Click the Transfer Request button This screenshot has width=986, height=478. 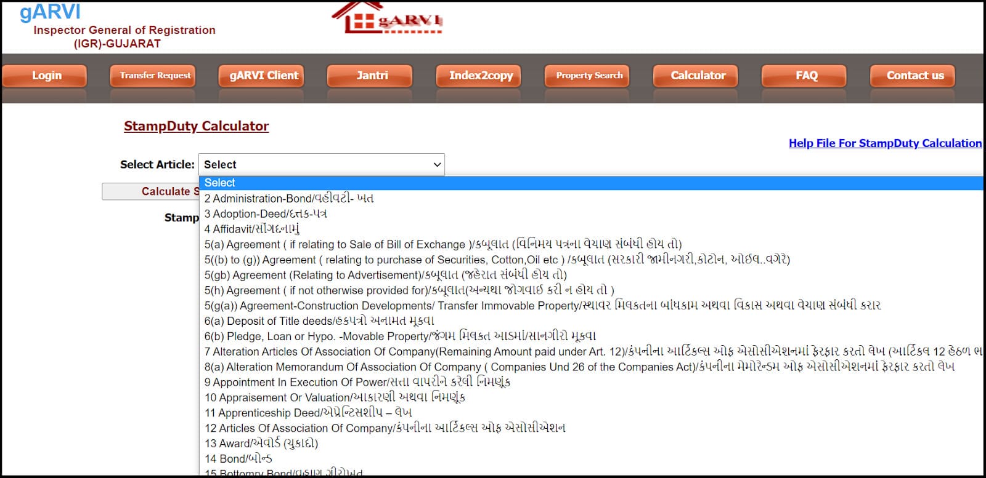point(155,76)
